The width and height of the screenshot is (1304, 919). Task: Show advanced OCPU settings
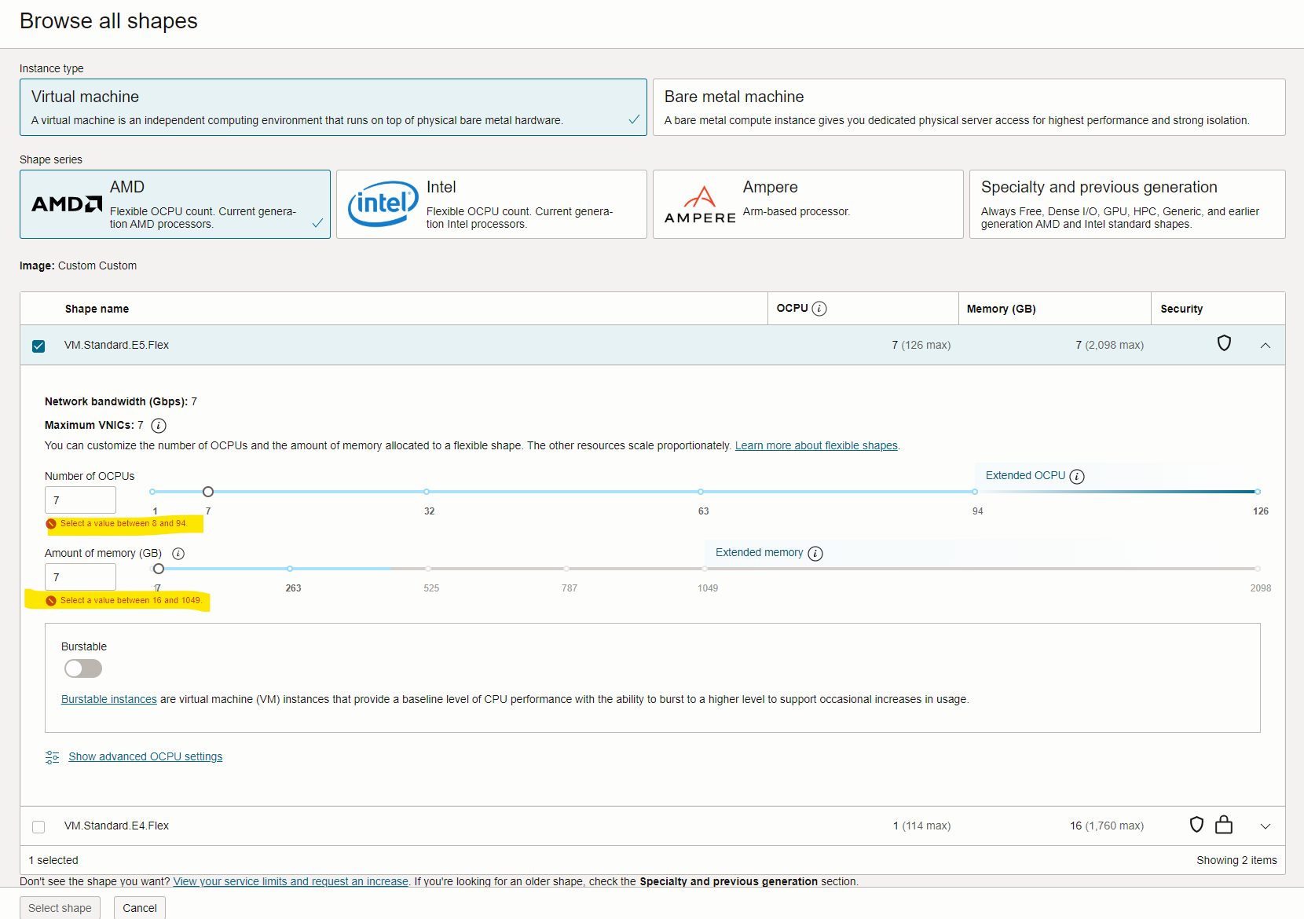click(x=145, y=756)
